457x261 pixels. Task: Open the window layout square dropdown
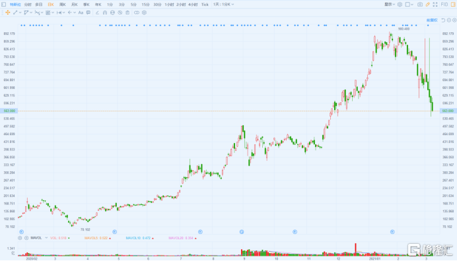coord(409,5)
